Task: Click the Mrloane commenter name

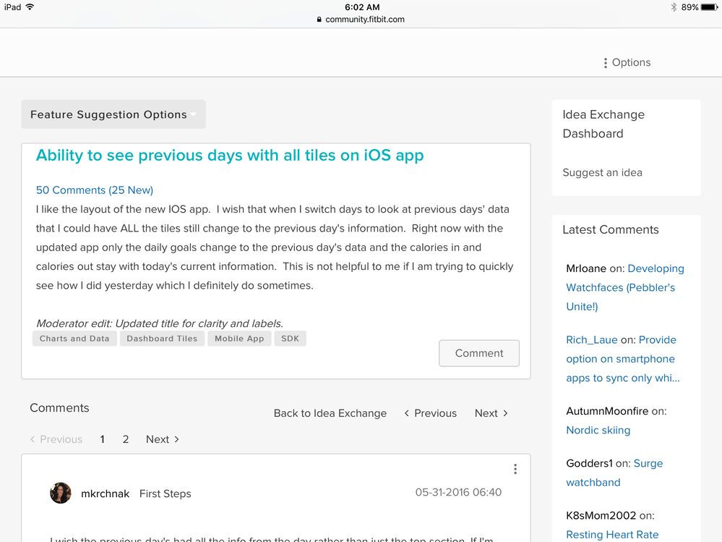Action: pyautogui.click(x=586, y=268)
